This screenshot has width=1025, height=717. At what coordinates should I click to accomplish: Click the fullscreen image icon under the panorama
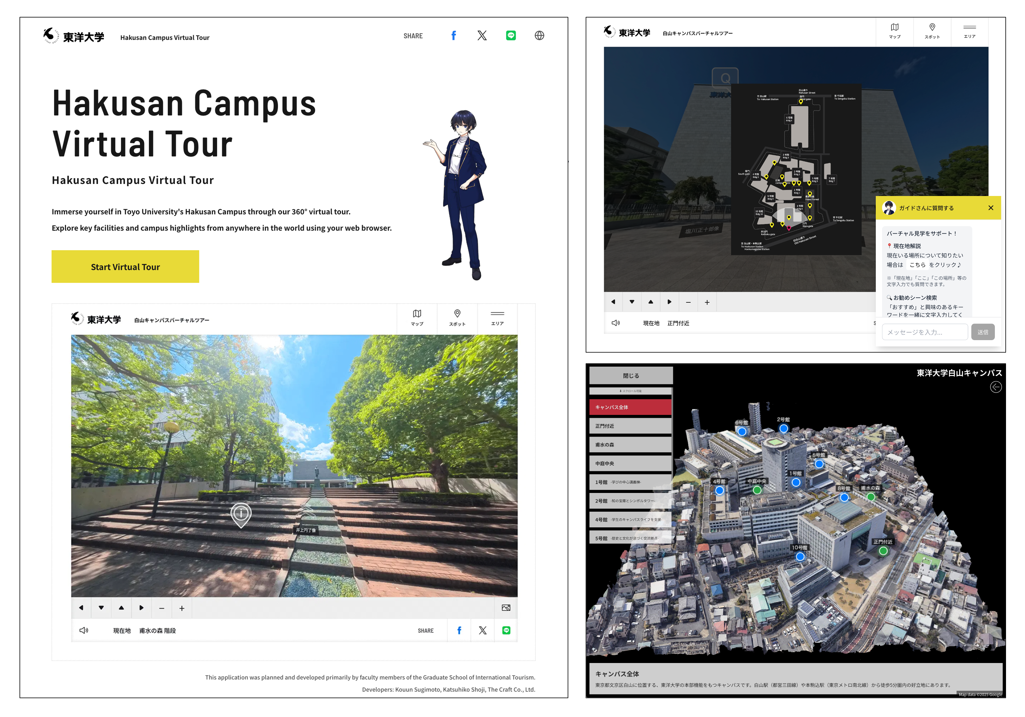(506, 608)
